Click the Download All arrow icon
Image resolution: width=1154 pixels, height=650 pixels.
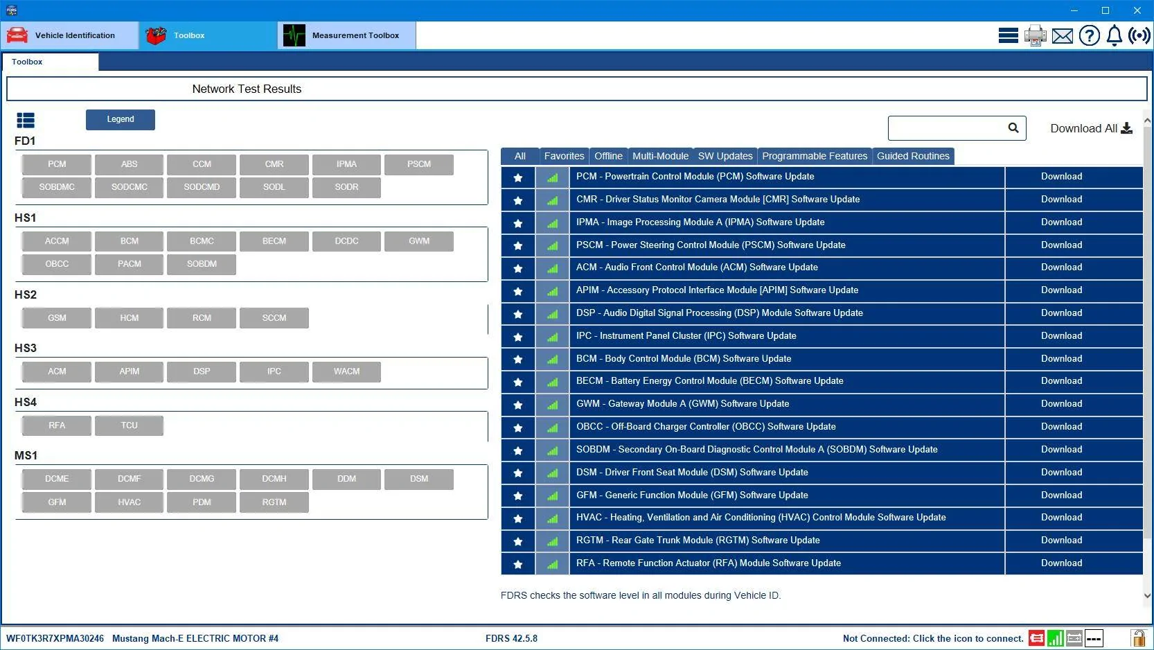coord(1127,128)
